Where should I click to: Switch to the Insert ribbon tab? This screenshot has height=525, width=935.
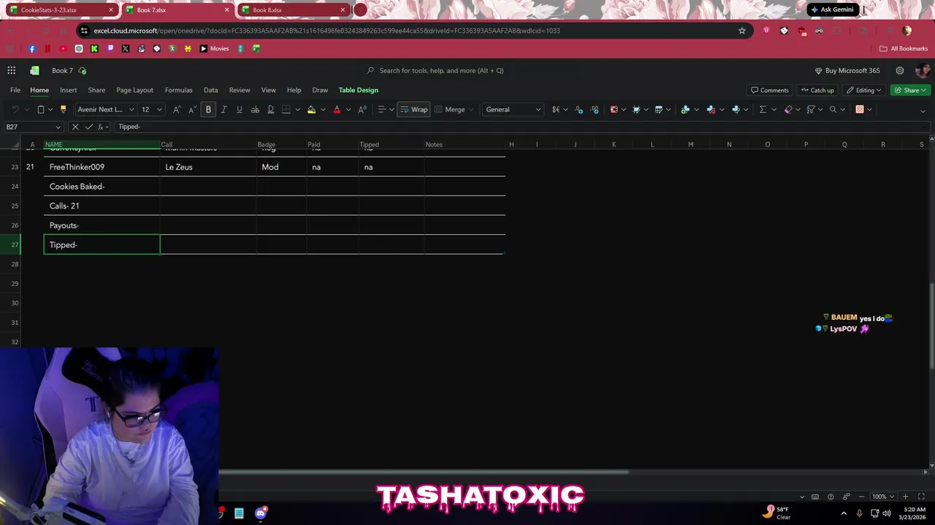pos(68,90)
